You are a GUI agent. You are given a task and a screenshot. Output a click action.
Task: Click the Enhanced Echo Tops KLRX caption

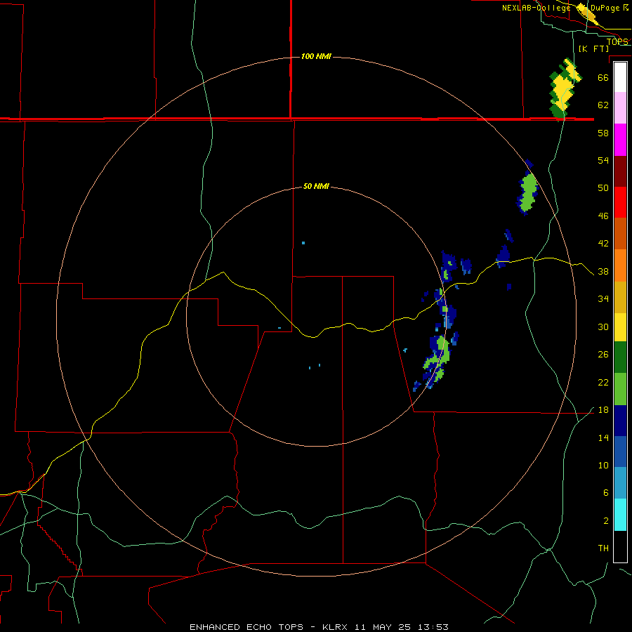319,627
